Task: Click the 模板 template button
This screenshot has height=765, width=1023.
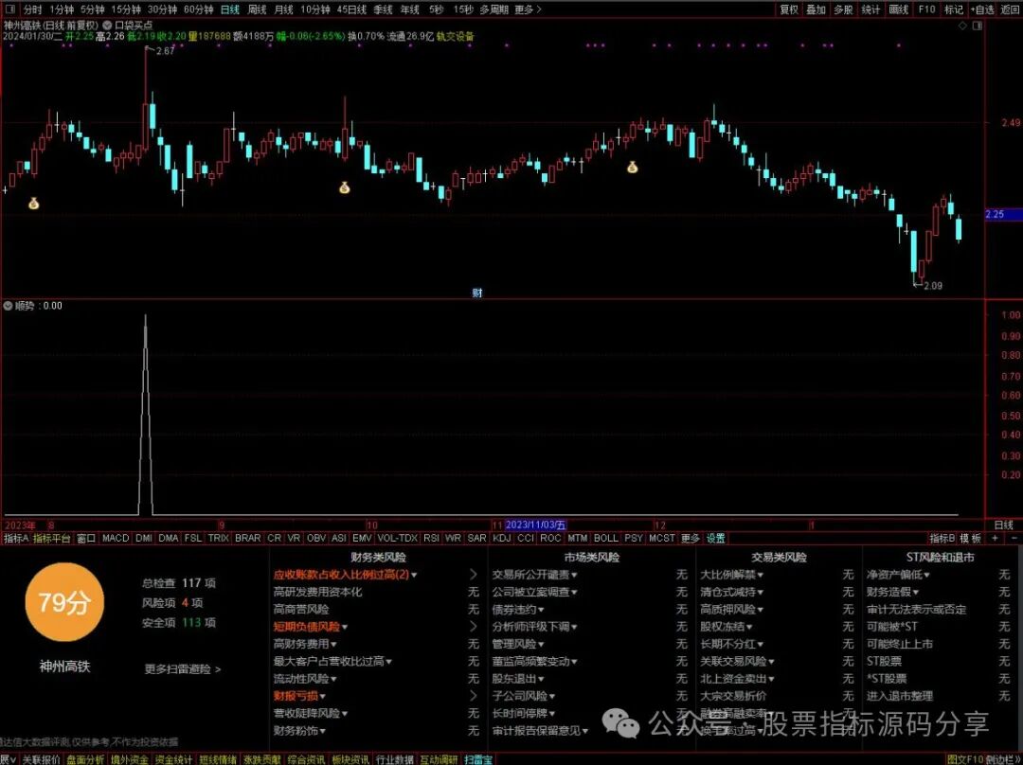Action: (x=970, y=538)
